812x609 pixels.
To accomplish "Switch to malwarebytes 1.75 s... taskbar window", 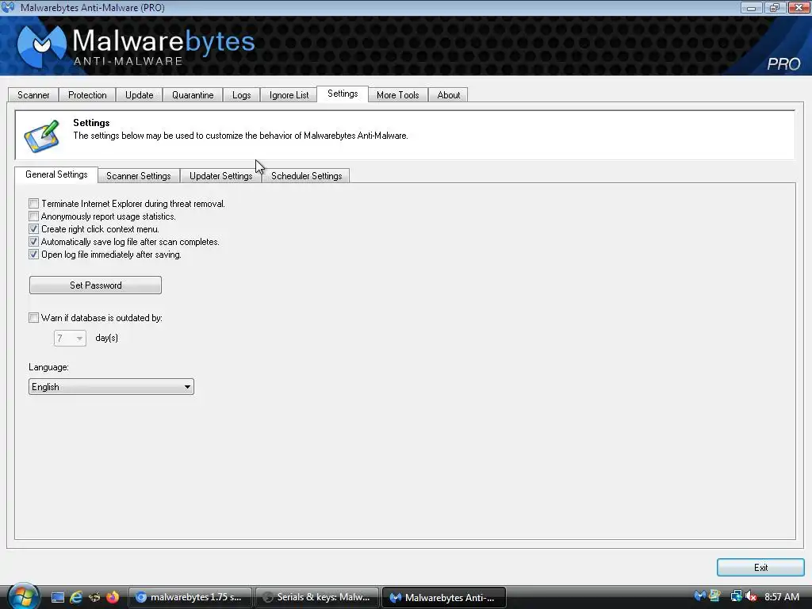I will point(190,597).
